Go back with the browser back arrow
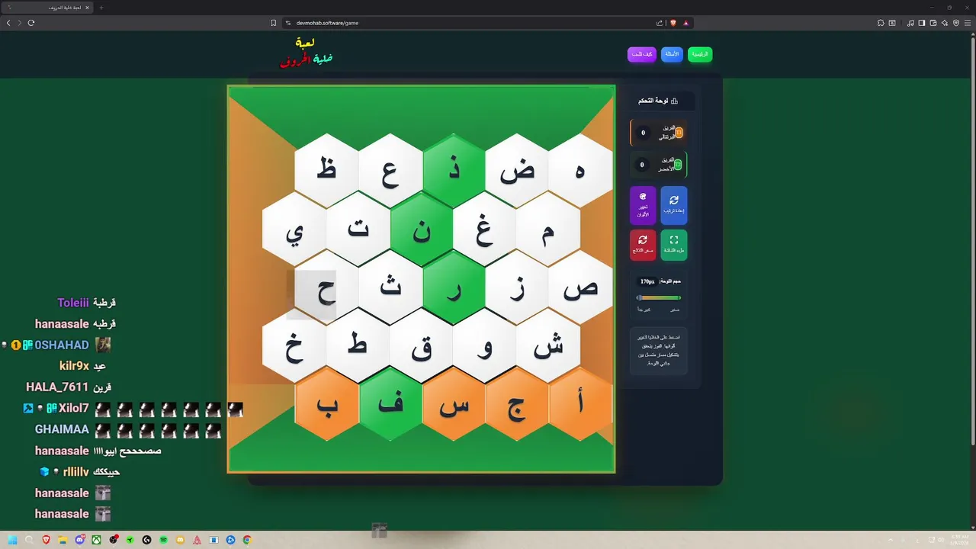This screenshot has width=976, height=549. coord(8,23)
